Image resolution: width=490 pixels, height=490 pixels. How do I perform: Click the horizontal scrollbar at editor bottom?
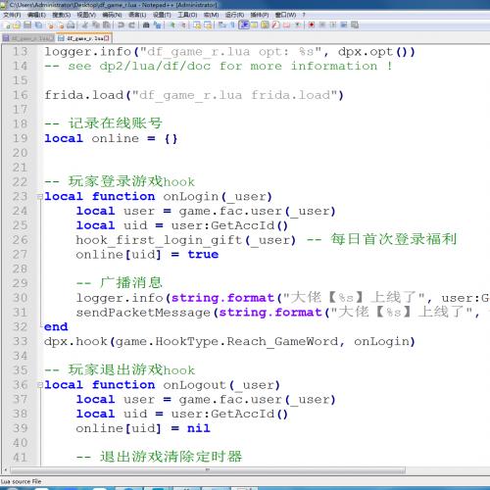208,470
